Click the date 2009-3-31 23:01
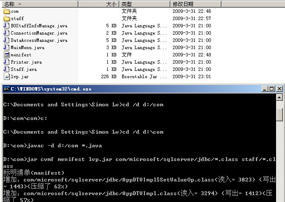Screen dimensions: 285x202 tap(192, 76)
